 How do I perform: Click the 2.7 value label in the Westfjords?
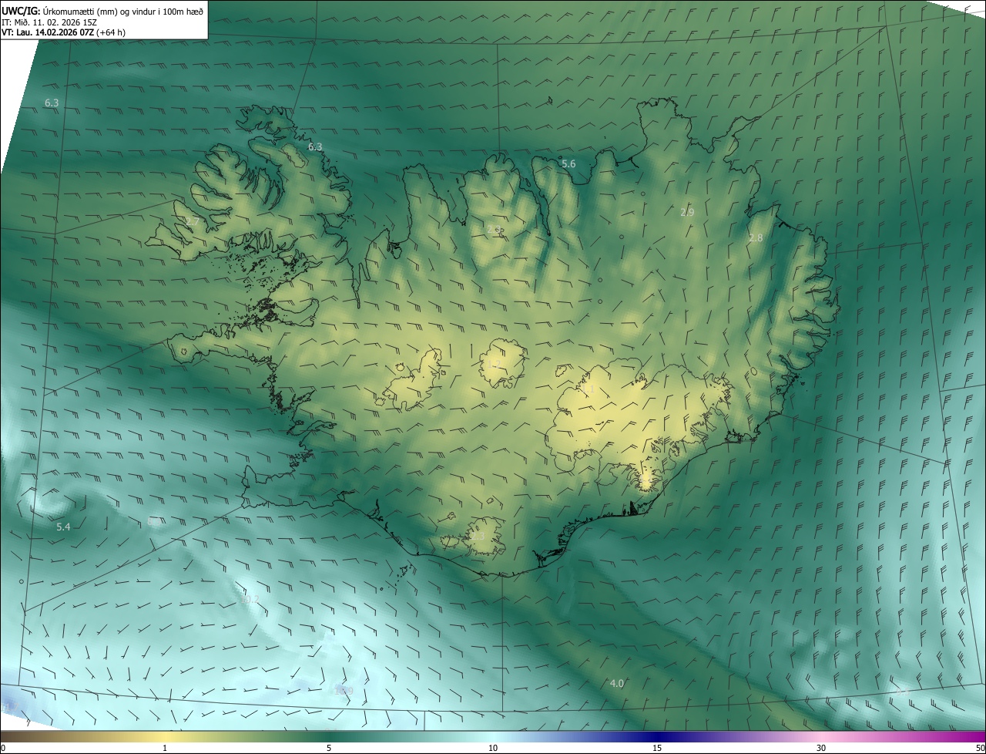[193, 221]
